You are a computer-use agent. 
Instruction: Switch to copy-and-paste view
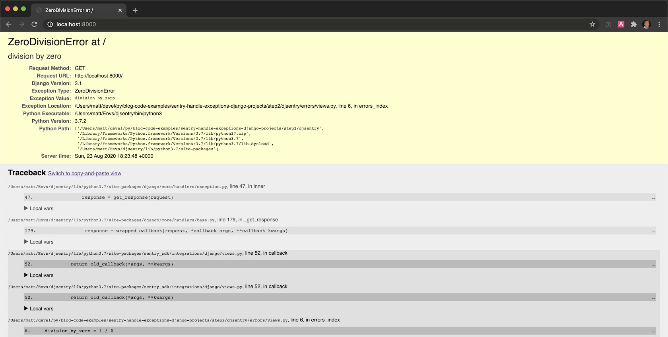[x=85, y=174]
